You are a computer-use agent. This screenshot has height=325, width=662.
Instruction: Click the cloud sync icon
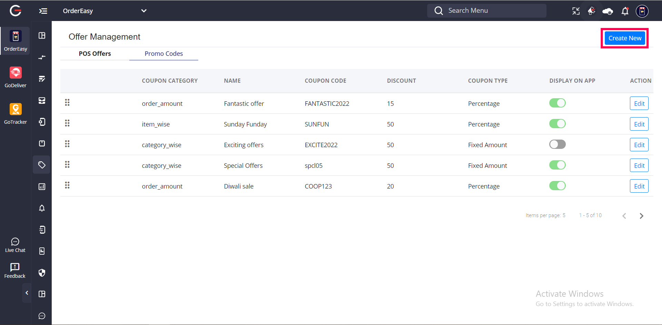click(607, 11)
